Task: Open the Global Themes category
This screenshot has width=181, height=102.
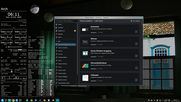Action: coord(66,64)
